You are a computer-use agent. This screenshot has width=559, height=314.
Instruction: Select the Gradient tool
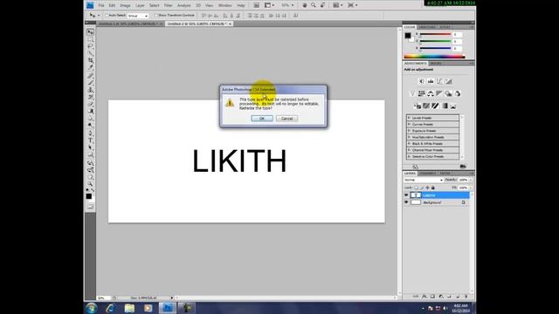(x=91, y=111)
